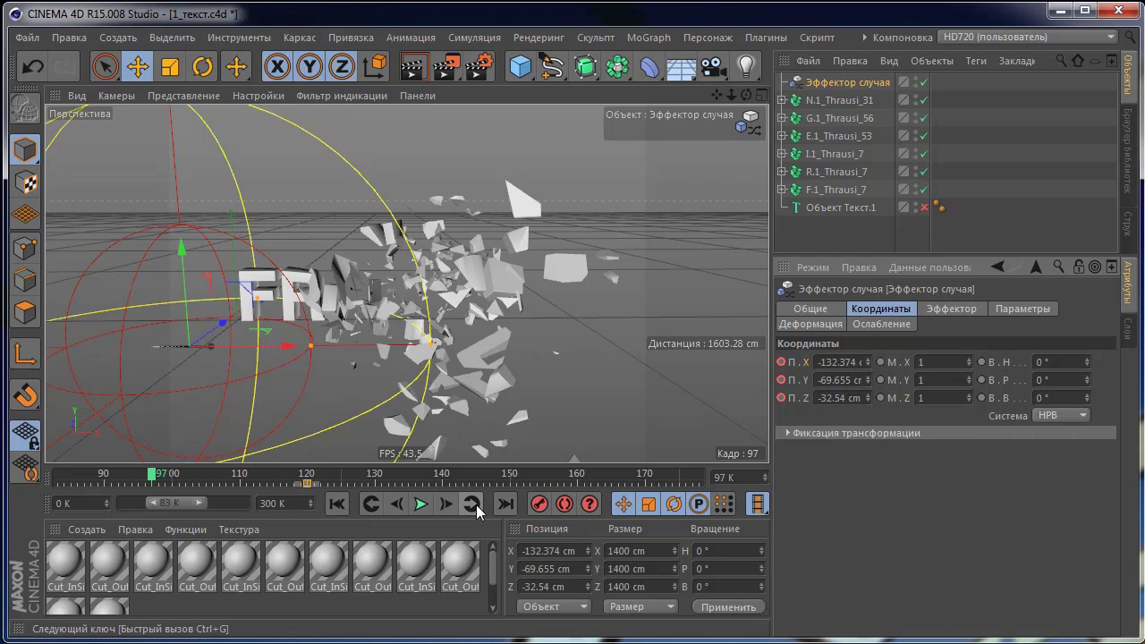Toggle keyframe circle for П.X
Screen dimensions: 1145x644
tap(781, 362)
